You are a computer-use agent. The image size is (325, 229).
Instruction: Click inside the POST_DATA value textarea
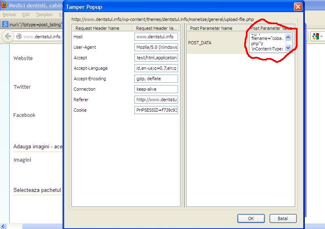[x=267, y=43]
